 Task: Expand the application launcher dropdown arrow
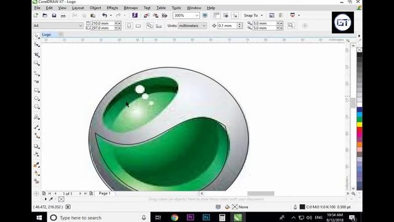pyautogui.click(x=299, y=15)
